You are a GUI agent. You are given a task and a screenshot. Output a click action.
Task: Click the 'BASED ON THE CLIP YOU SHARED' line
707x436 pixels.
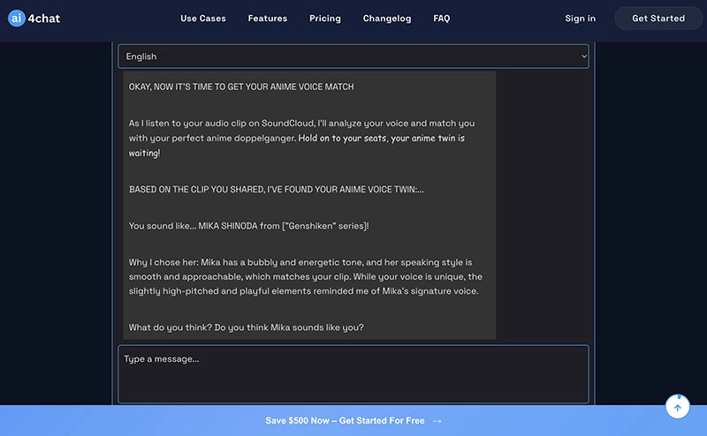[x=277, y=189]
